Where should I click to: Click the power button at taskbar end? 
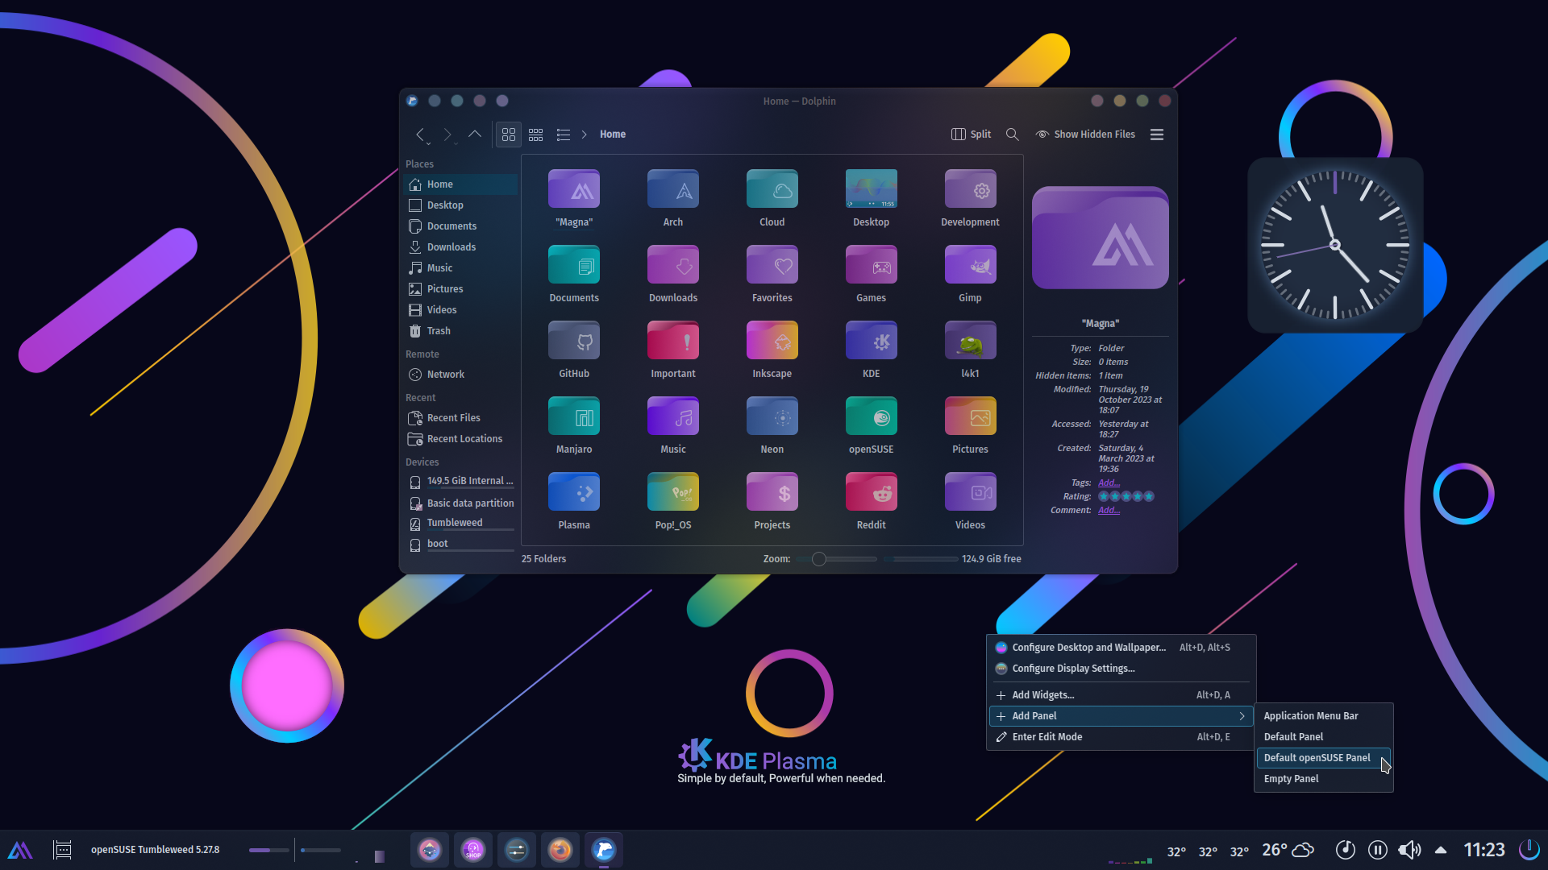(x=1529, y=849)
